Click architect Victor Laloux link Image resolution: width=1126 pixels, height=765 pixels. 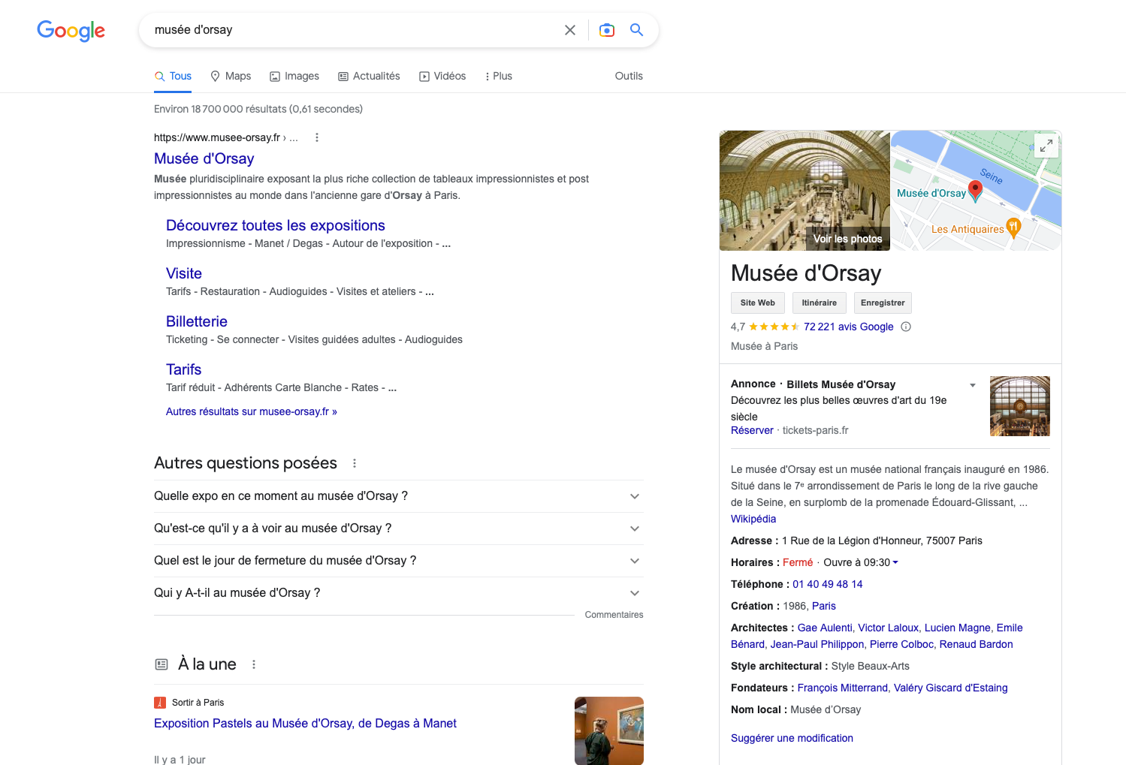888,628
